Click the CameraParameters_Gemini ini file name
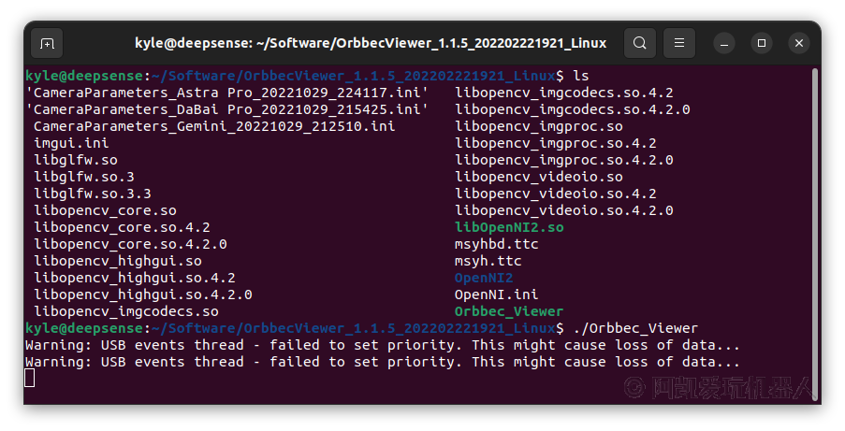 214,126
